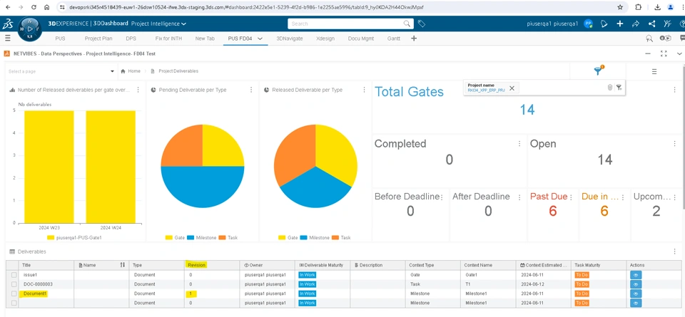Switch to the Project Plan tab
Screen dimensions: 685x317
point(98,38)
